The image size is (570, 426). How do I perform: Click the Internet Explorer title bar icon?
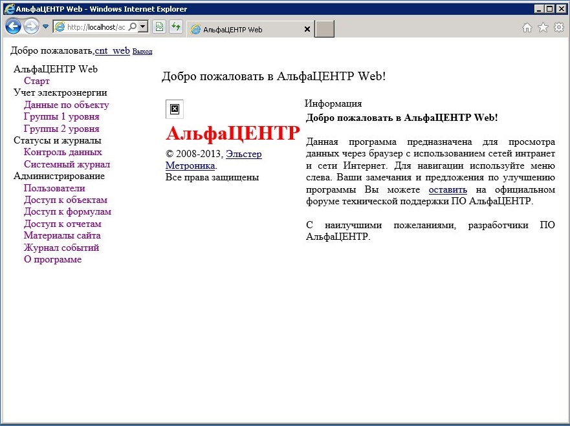[x=9, y=8]
